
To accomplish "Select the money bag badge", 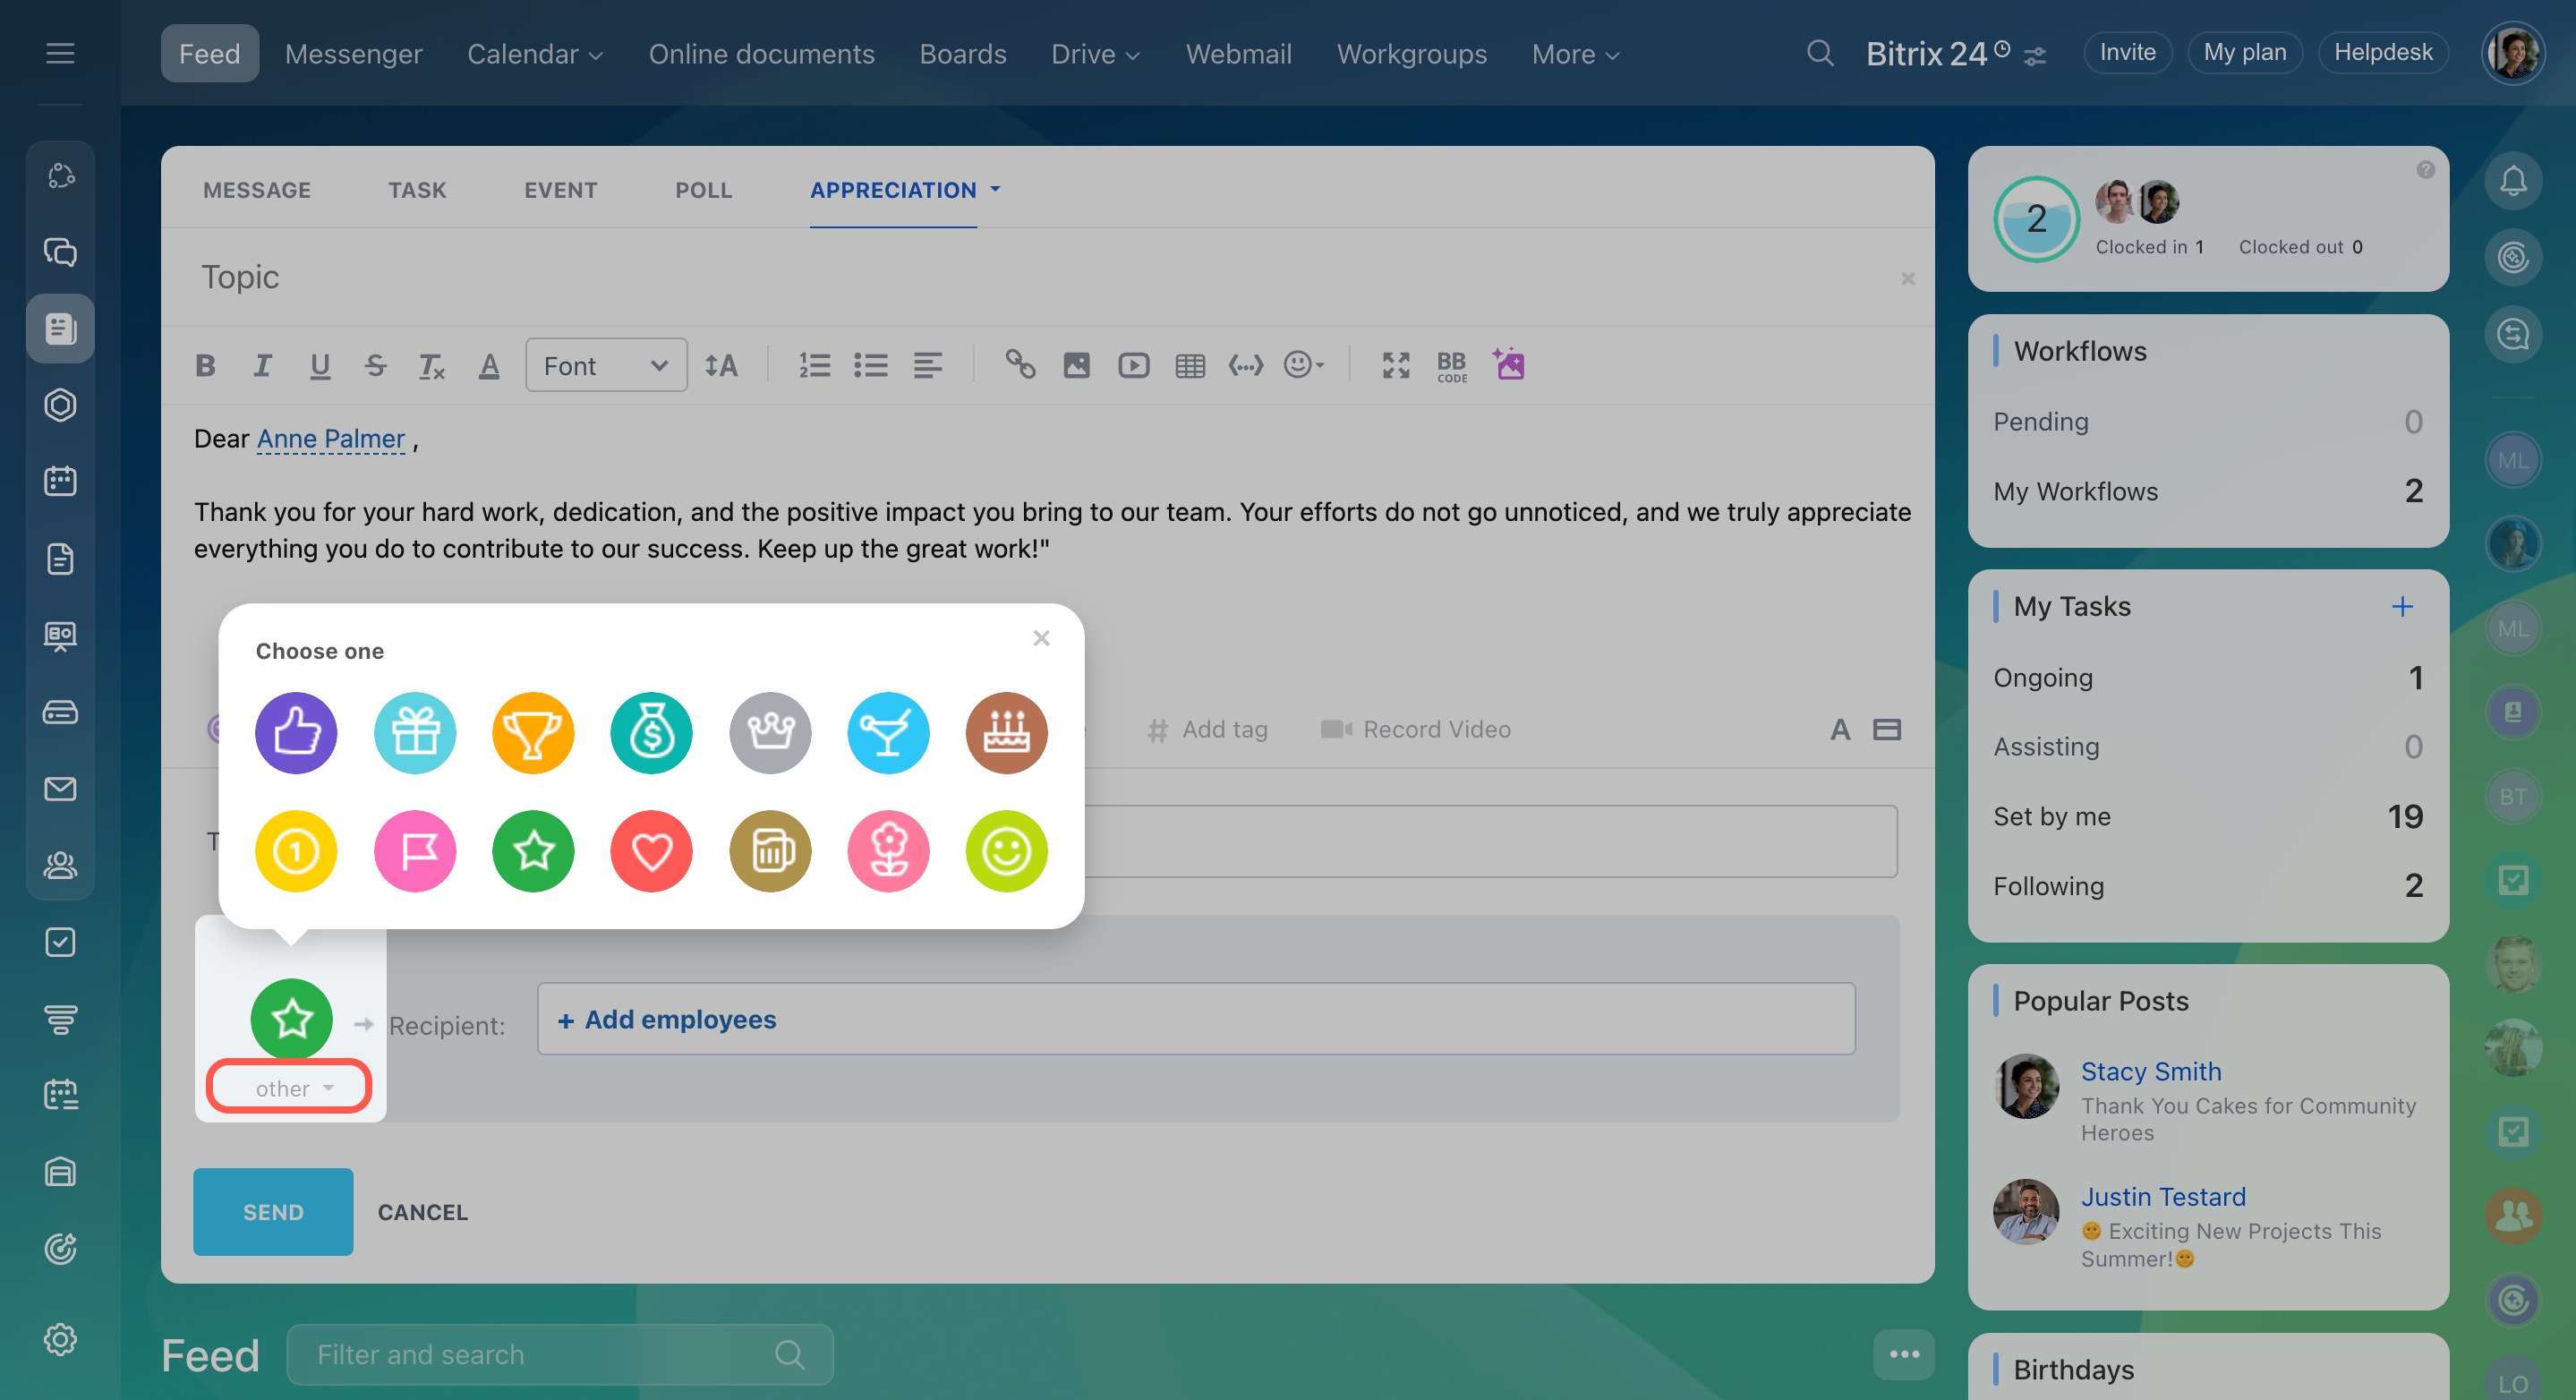I will pos(652,733).
